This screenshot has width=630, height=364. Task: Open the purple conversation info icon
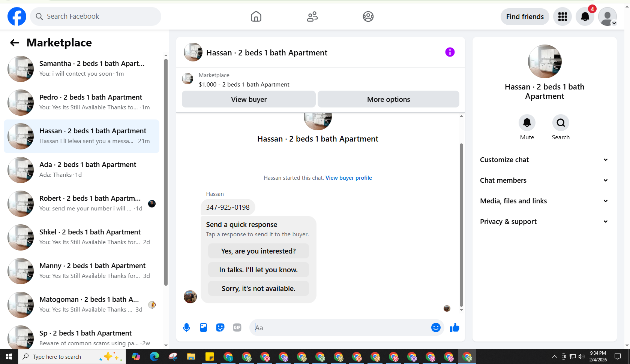coord(450,52)
